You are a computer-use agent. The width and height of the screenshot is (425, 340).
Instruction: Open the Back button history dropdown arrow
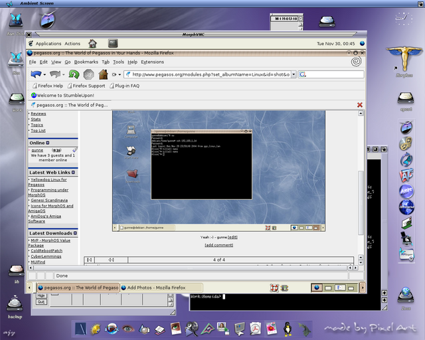click(44, 74)
